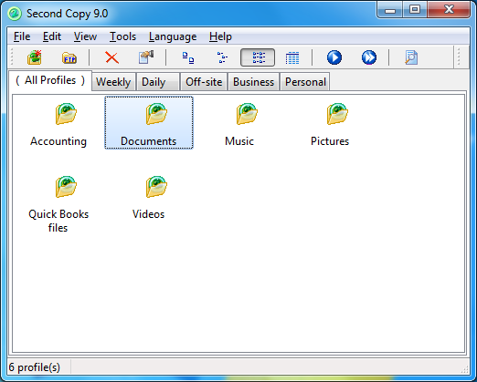This screenshot has width=477, height=382.
Task: Switch to details view icon
Action: pyautogui.click(x=292, y=57)
